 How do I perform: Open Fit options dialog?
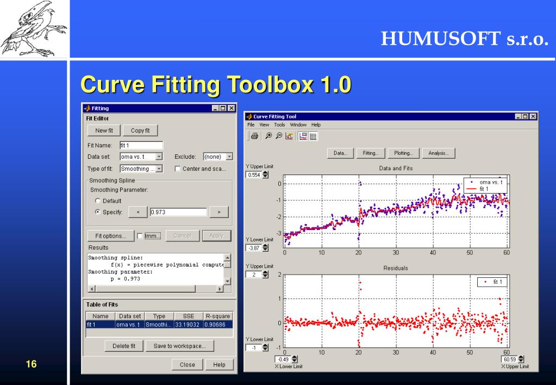pyautogui.click(x=111, y=236)
